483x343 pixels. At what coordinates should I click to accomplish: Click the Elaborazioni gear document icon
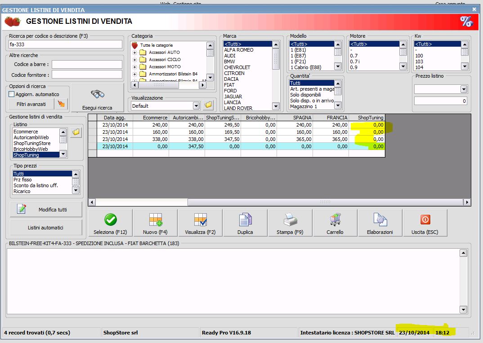click(x=380, y=220)
